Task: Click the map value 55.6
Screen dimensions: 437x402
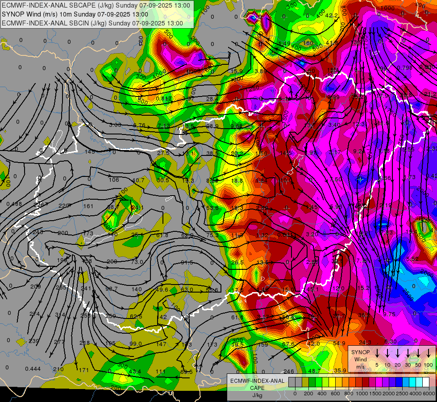Action: tap(212, 290)
